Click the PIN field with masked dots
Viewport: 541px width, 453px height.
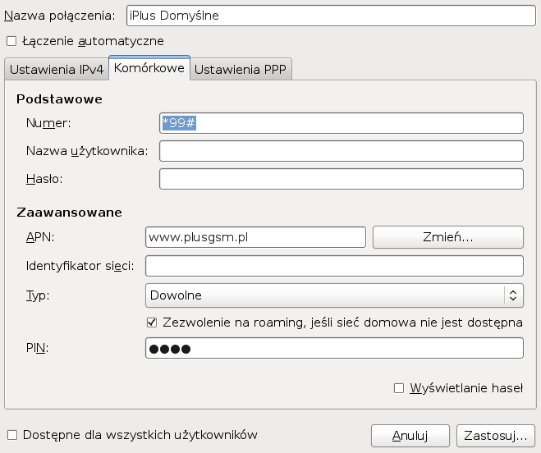coord(333,349)
